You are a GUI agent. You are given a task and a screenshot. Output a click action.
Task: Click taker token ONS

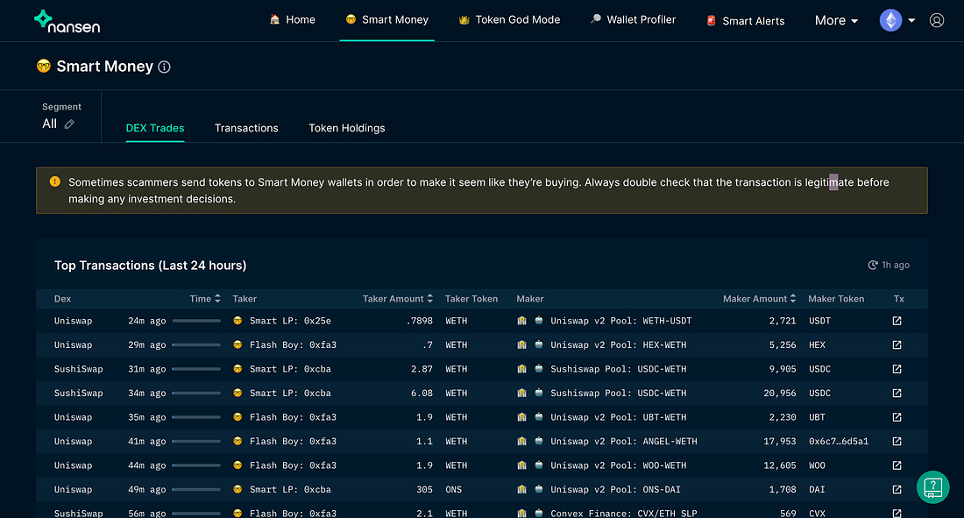[x=453, y=490]
